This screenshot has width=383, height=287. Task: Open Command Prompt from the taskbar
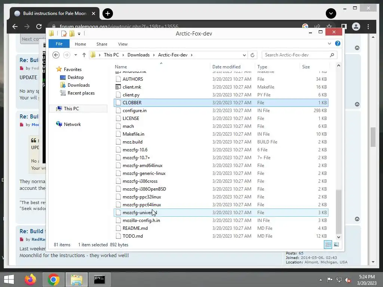pyautogui.click(x=99, y=280)
